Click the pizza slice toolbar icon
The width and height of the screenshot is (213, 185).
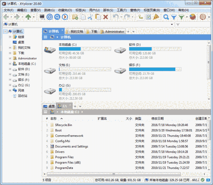[x=156, y=17]
